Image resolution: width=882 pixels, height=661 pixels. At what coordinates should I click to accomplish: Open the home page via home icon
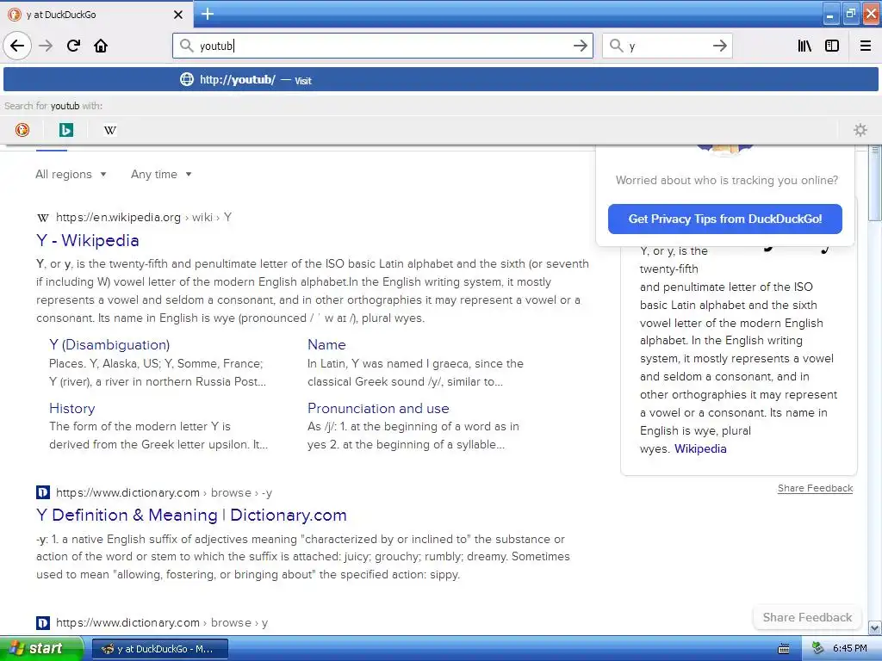point(101,46)
